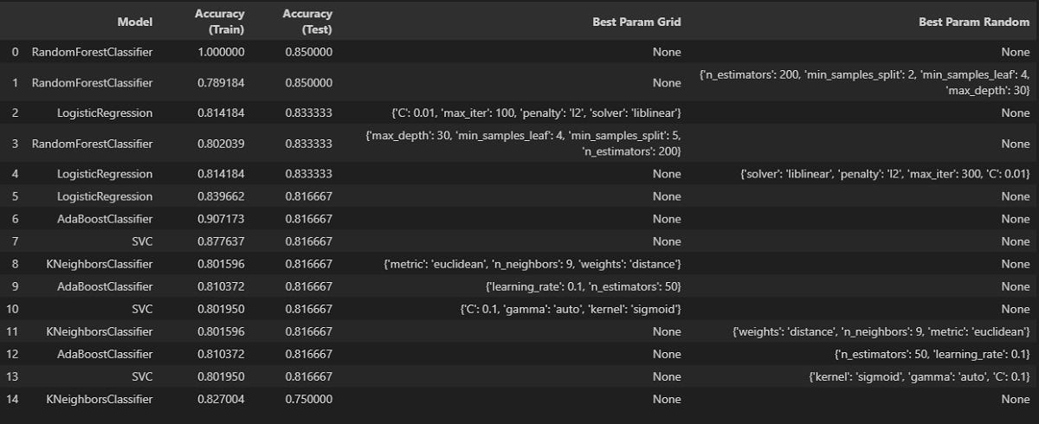Click train accuracy 0.907173
This screenshot has width=1039, height=424.
click(x=220, y=219)
